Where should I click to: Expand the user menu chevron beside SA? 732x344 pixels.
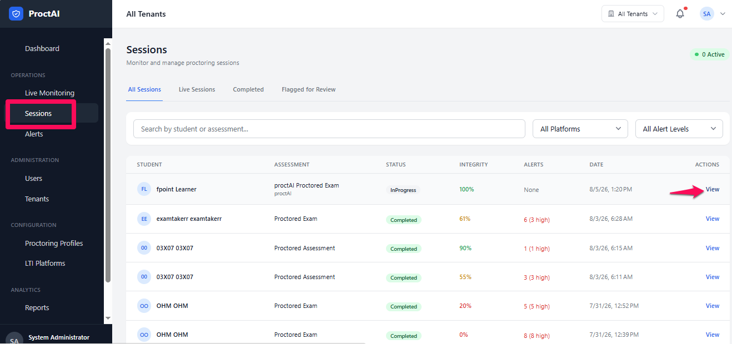click(x=723, y=14)
